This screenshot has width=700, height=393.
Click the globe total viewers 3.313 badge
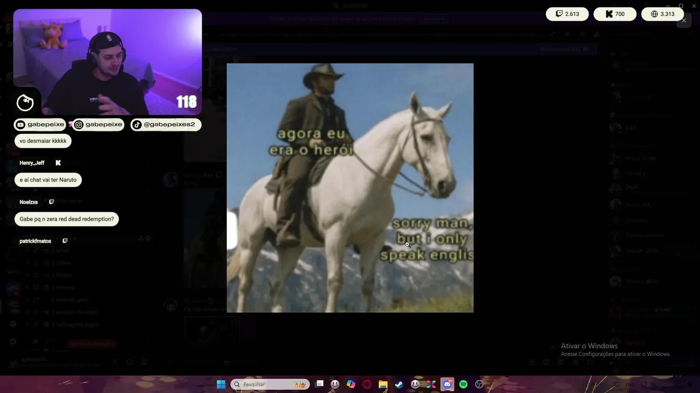tap(662, 14)
